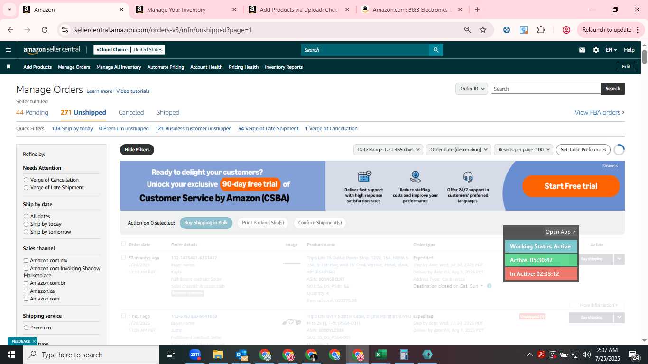Image resolution: width=648 pixels, height=364 pixels.
Task: Reload the page with browser refresh icon
Action: coord(45,30)
